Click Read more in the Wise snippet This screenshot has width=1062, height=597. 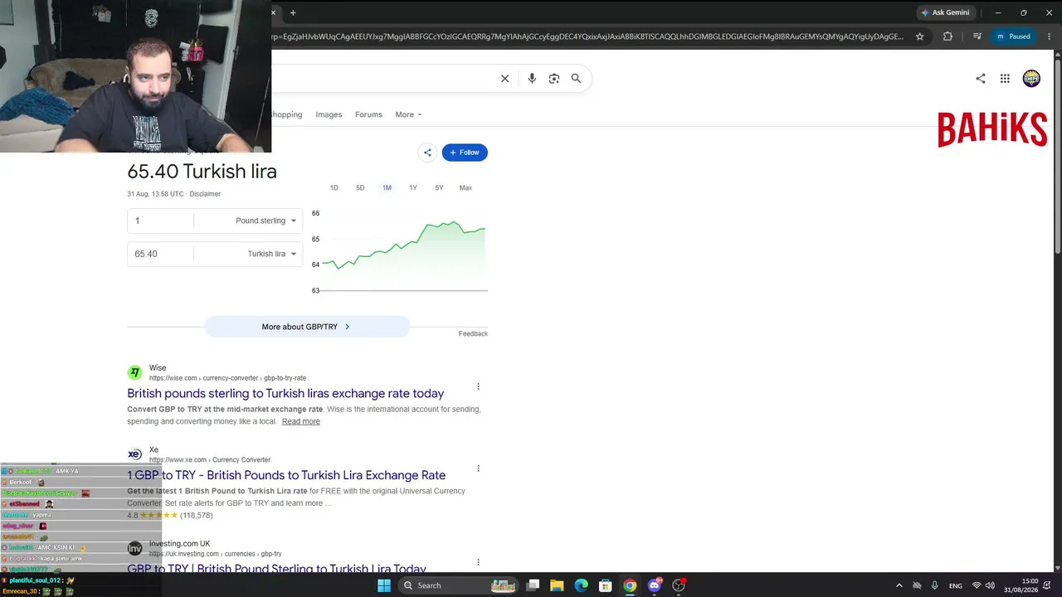point(300,421)
